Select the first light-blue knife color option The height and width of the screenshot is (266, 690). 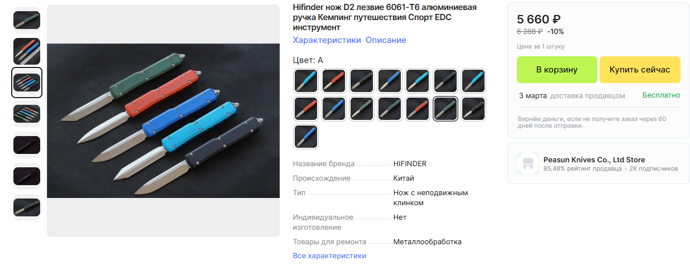(x=306, y=81)
